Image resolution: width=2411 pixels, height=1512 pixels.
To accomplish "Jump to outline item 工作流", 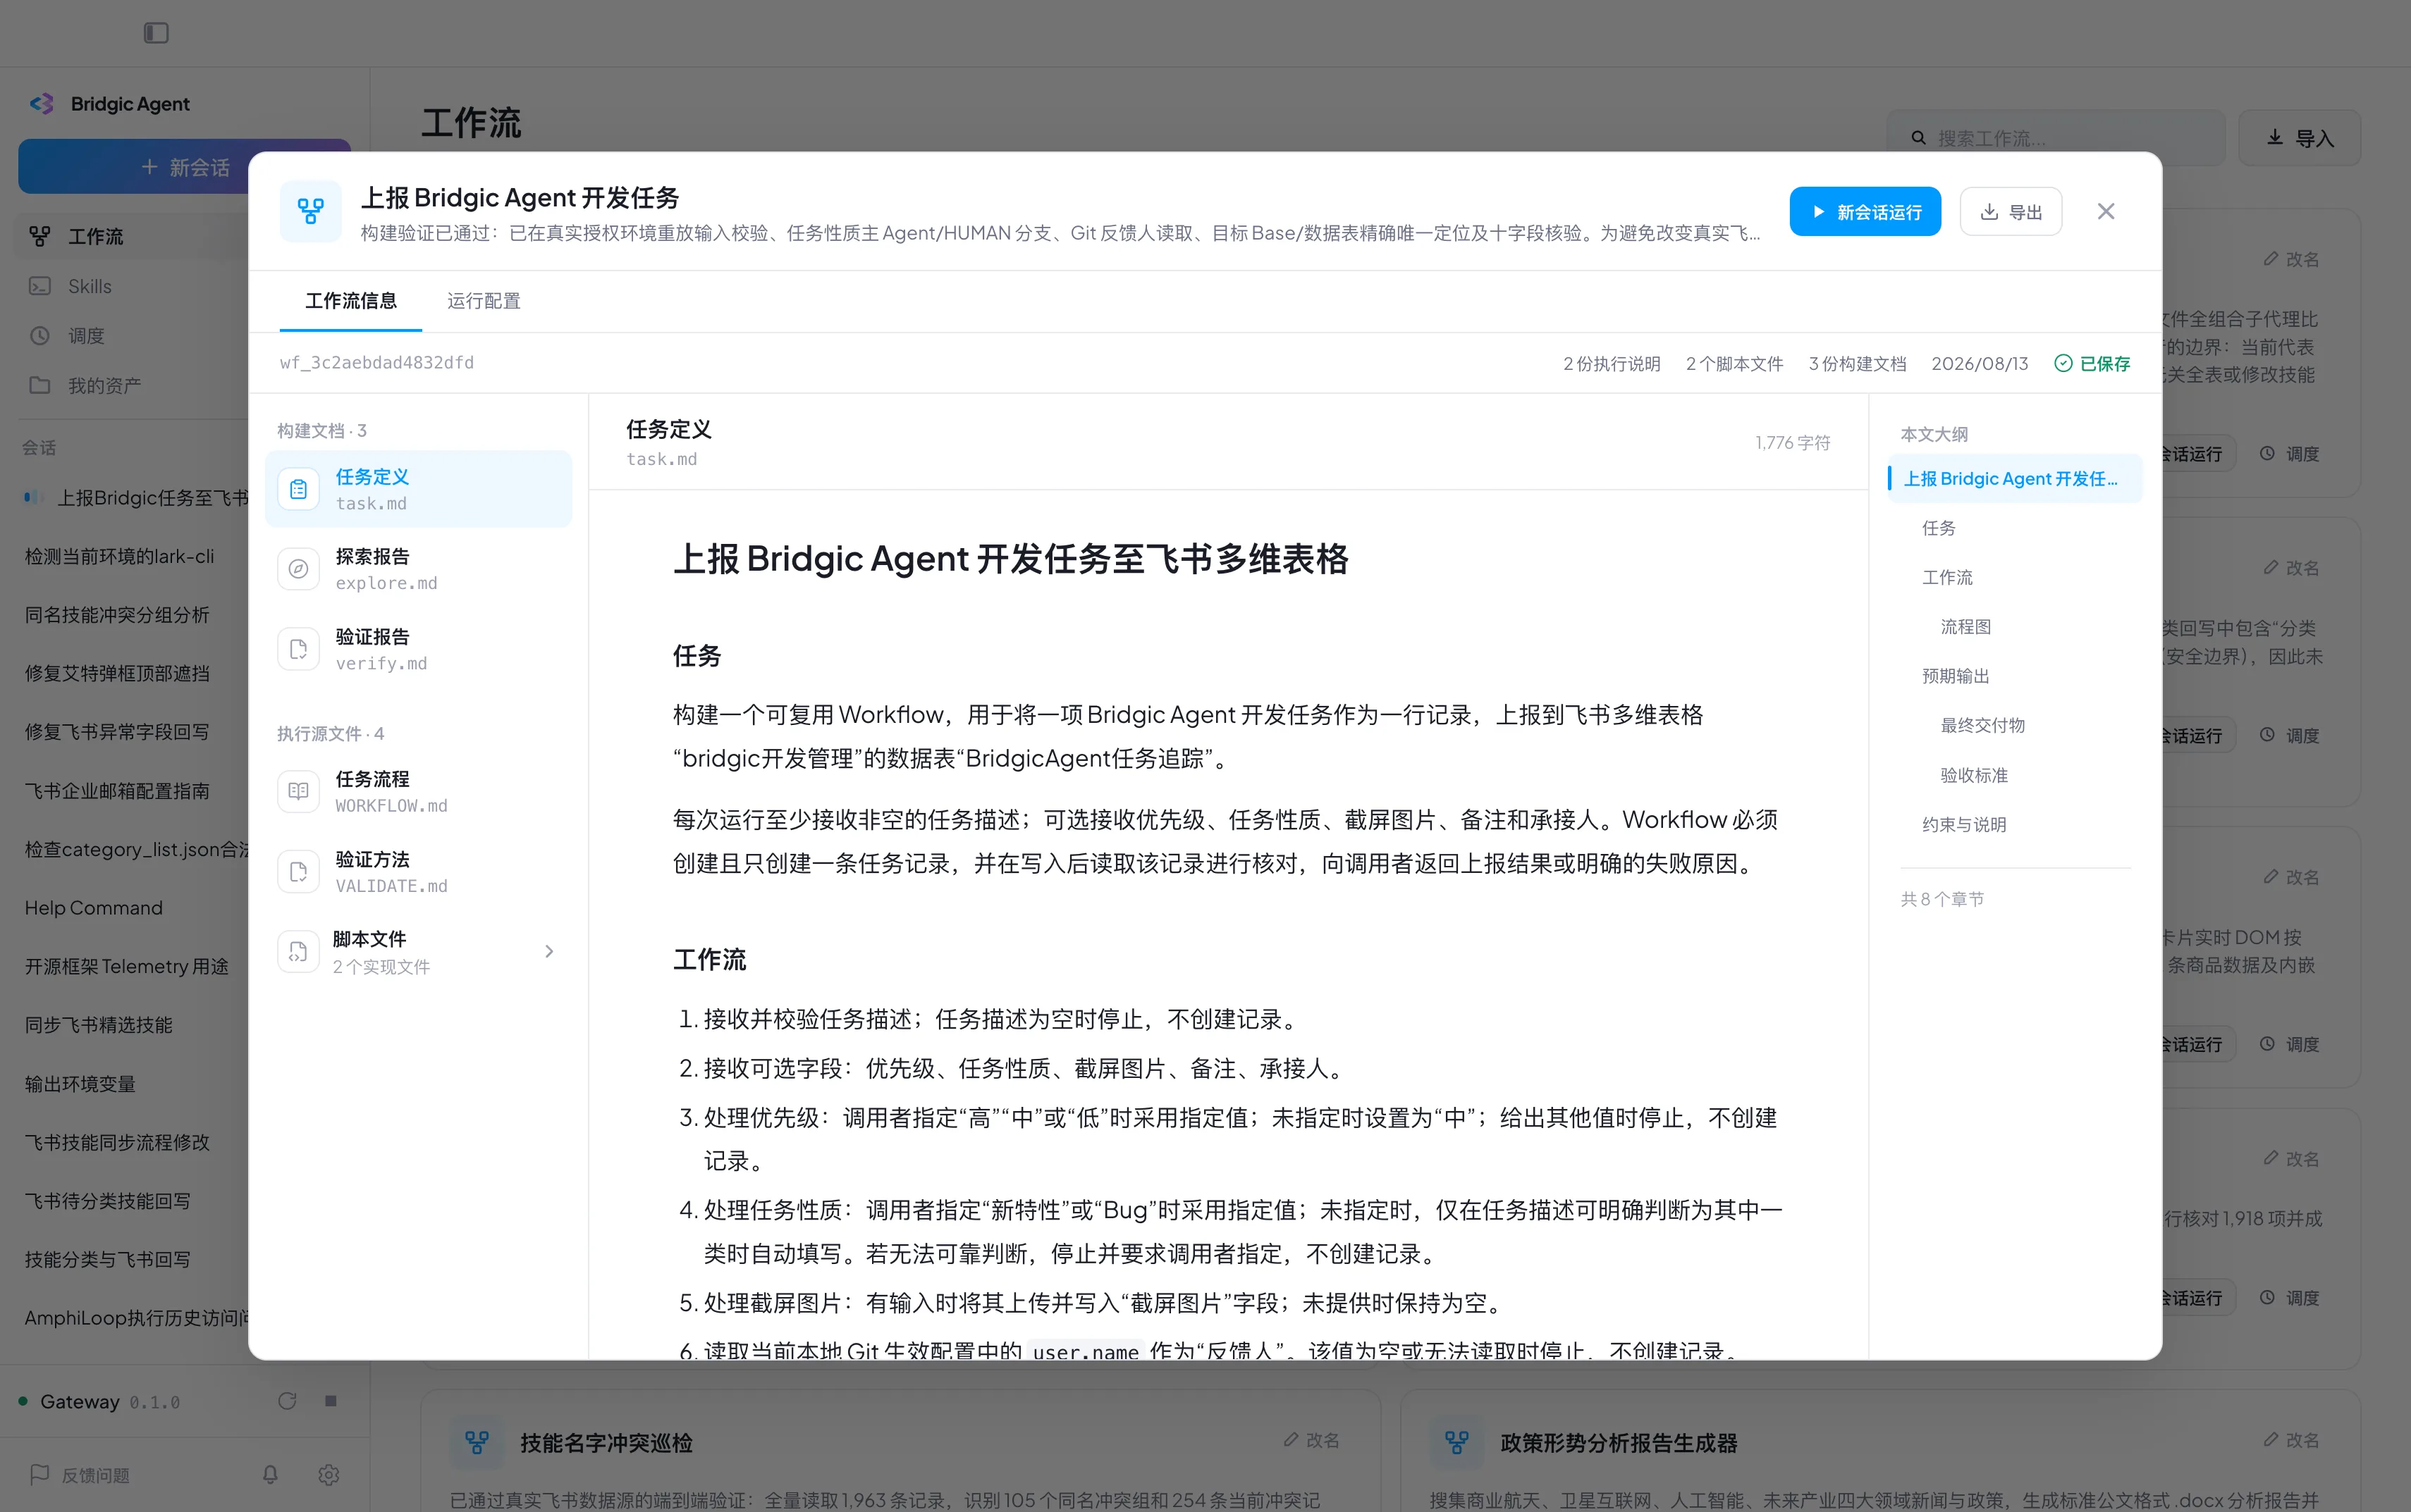I will coord(1947,577).
